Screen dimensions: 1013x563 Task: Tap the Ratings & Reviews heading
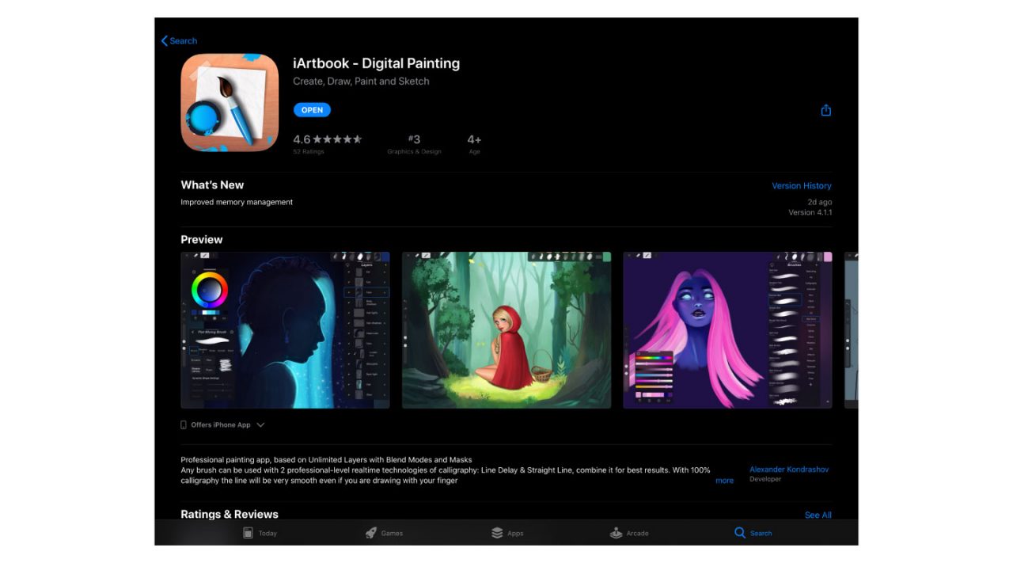(230, 514)
